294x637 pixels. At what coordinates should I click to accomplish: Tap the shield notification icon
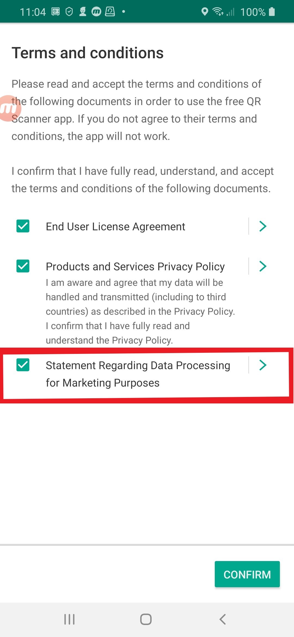[69, 12]
